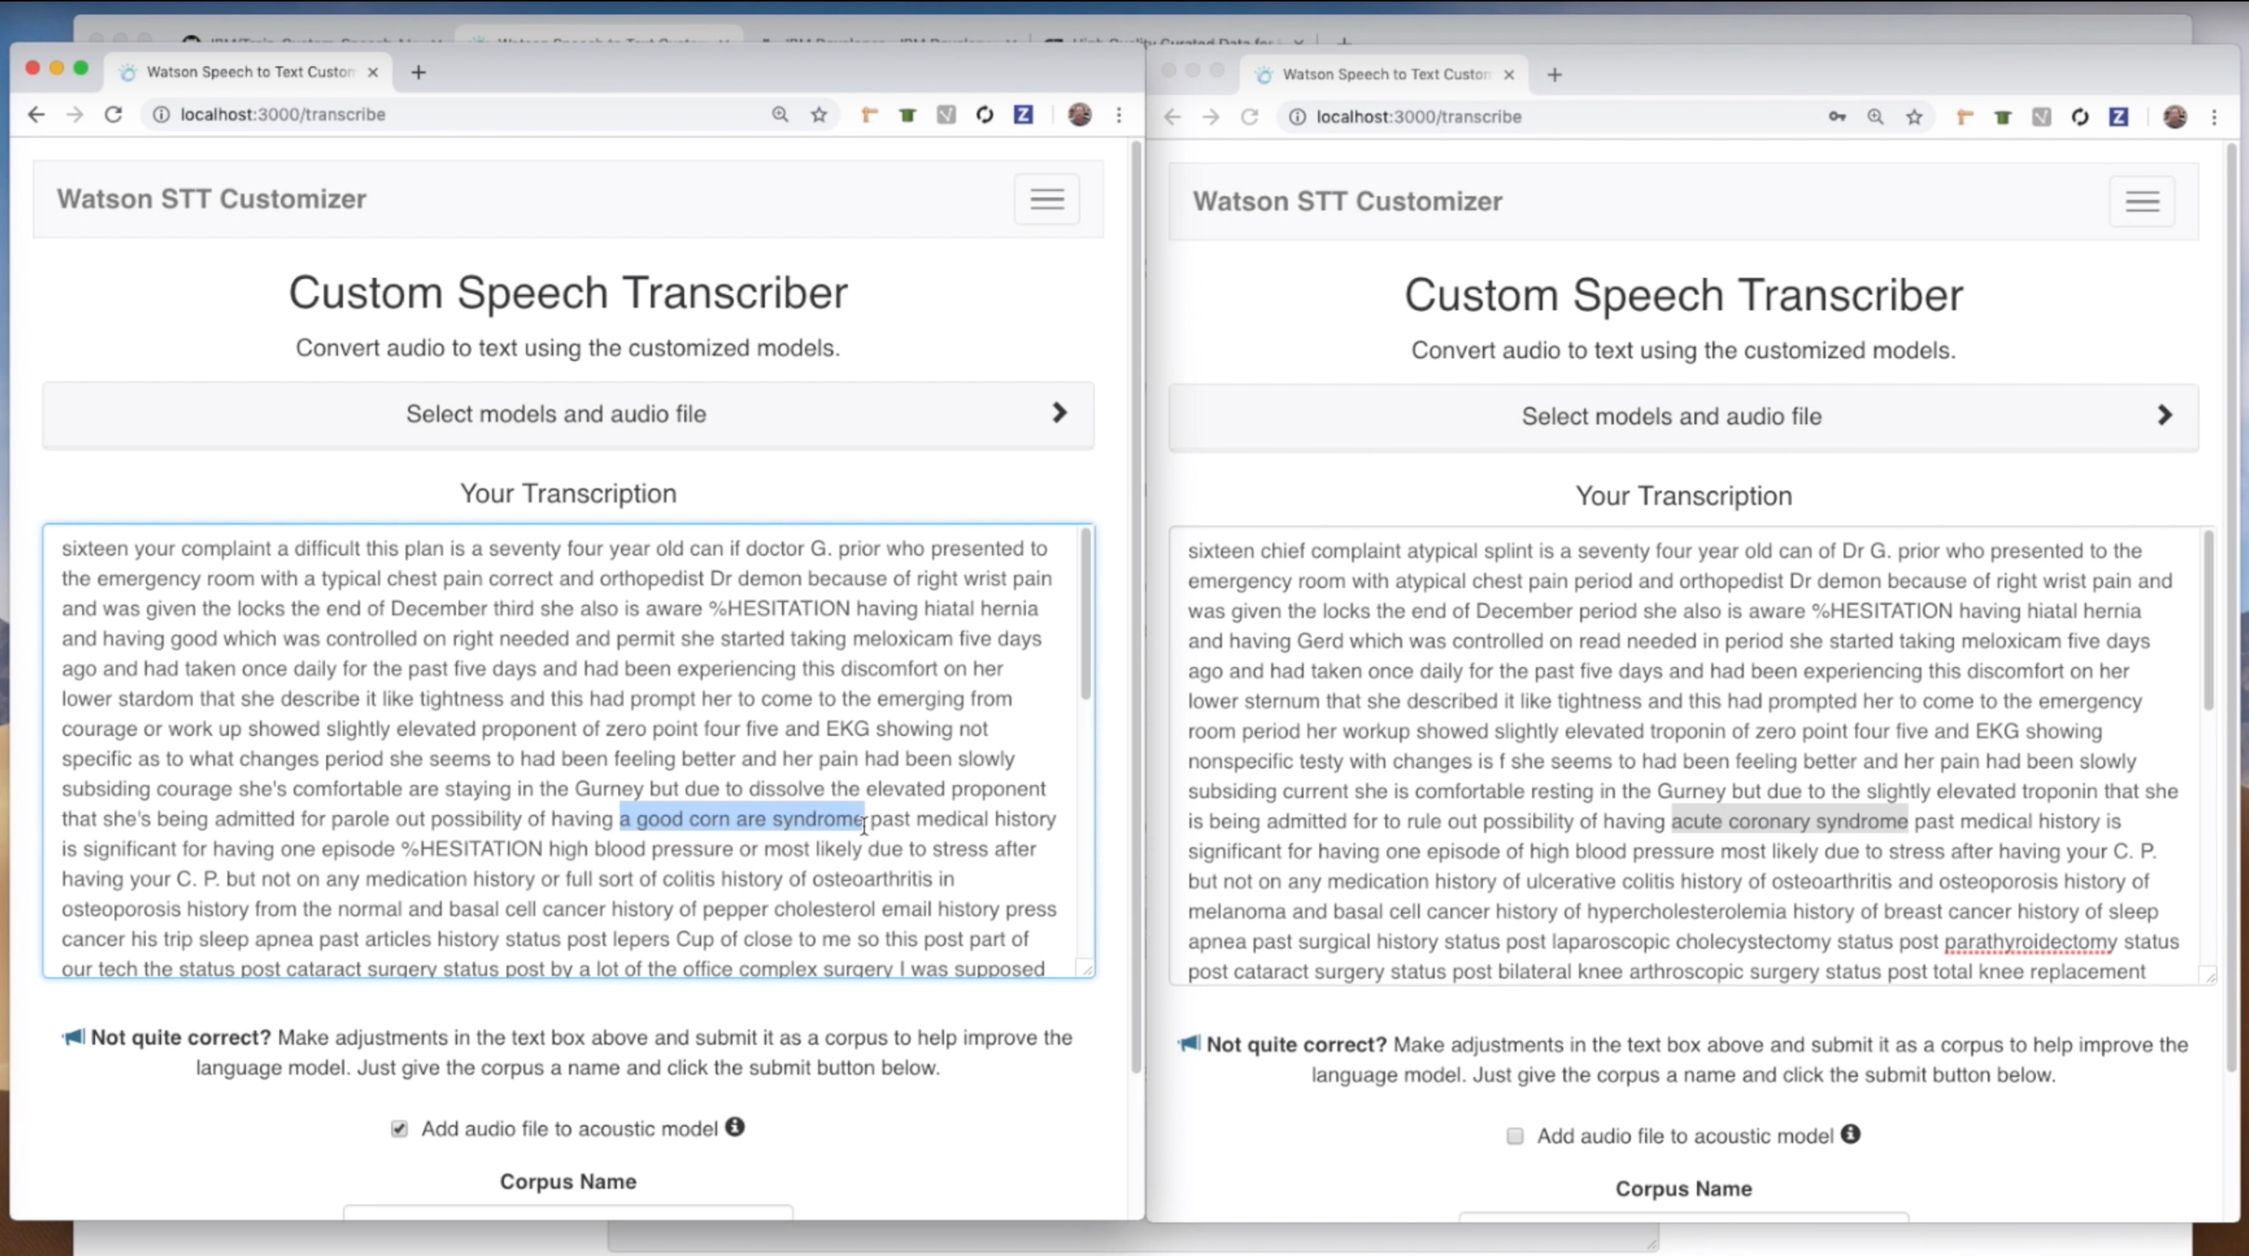
Task: Open Chrome three-dot menu in left window
Action: pos(1119,114)
